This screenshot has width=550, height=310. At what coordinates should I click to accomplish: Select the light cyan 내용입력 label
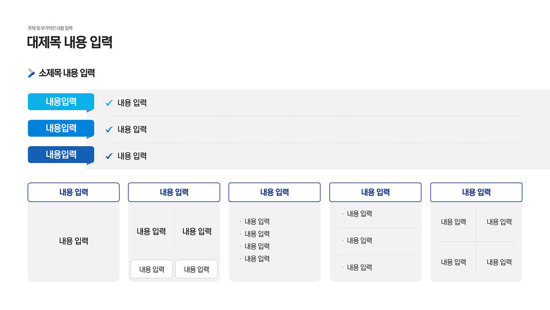tap(61, 102)
